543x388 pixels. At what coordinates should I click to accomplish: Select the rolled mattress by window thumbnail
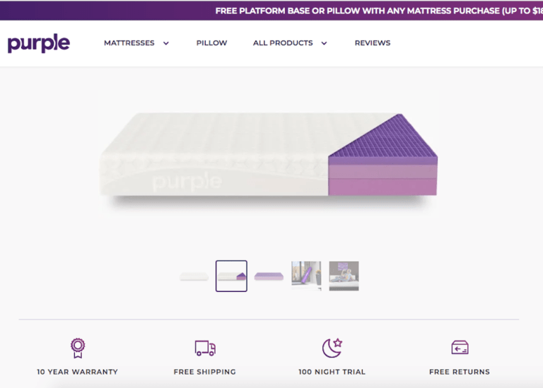click(306, 276)
